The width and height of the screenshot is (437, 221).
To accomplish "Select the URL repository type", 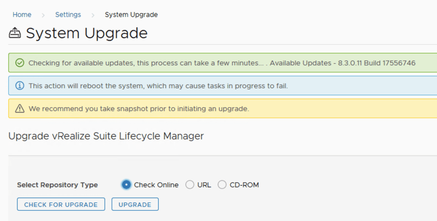I will pos(190,185).
